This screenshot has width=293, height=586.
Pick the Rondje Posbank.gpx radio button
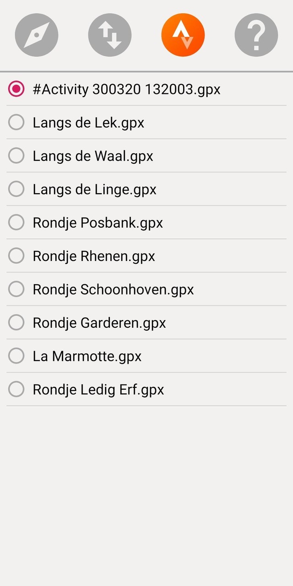(16, 222)
